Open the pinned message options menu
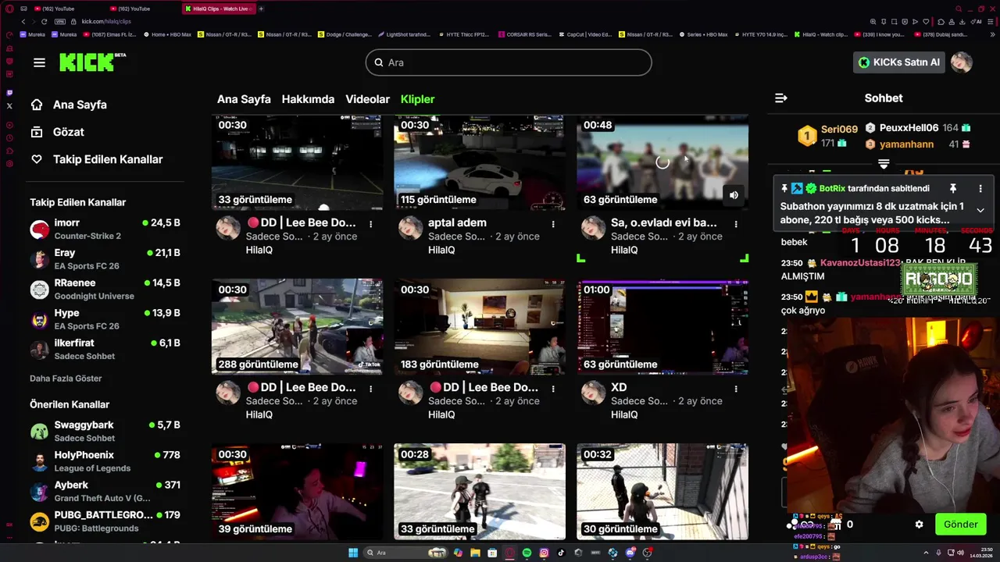This screenshot has width=1000, height=562. [980, 189]
